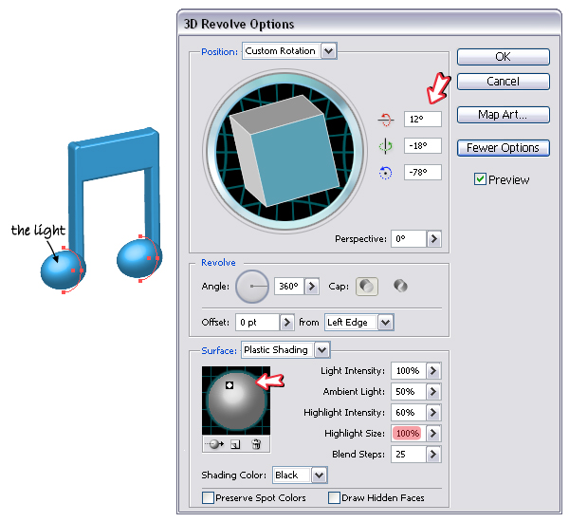This screenshot has height=522, width=569.
Task: Expand the Revolve Angle value arrow
Action: [x=312, y=287]
